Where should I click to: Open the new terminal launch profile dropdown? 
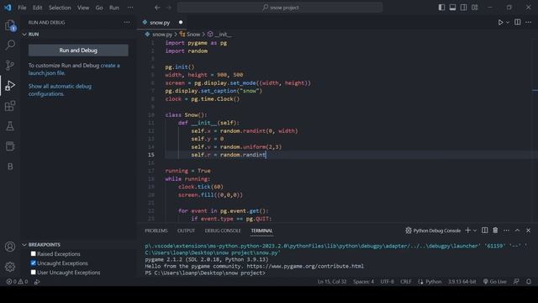click(x=475, y=231)
